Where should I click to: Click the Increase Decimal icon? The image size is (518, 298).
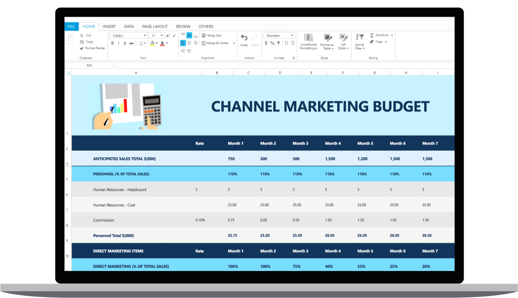286,43
